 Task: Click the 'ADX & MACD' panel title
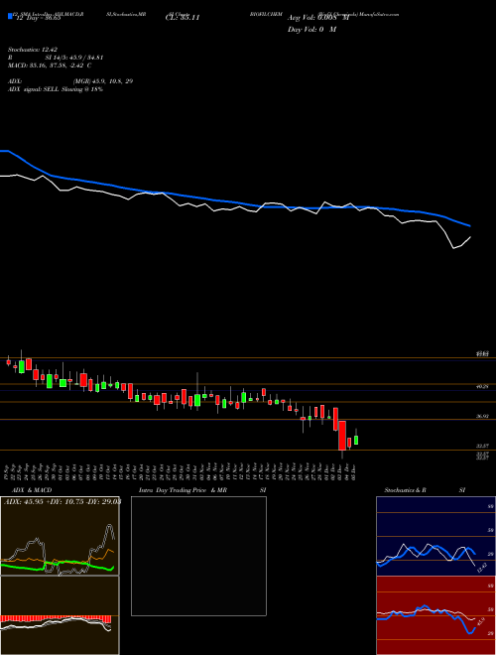pos(32,490)
